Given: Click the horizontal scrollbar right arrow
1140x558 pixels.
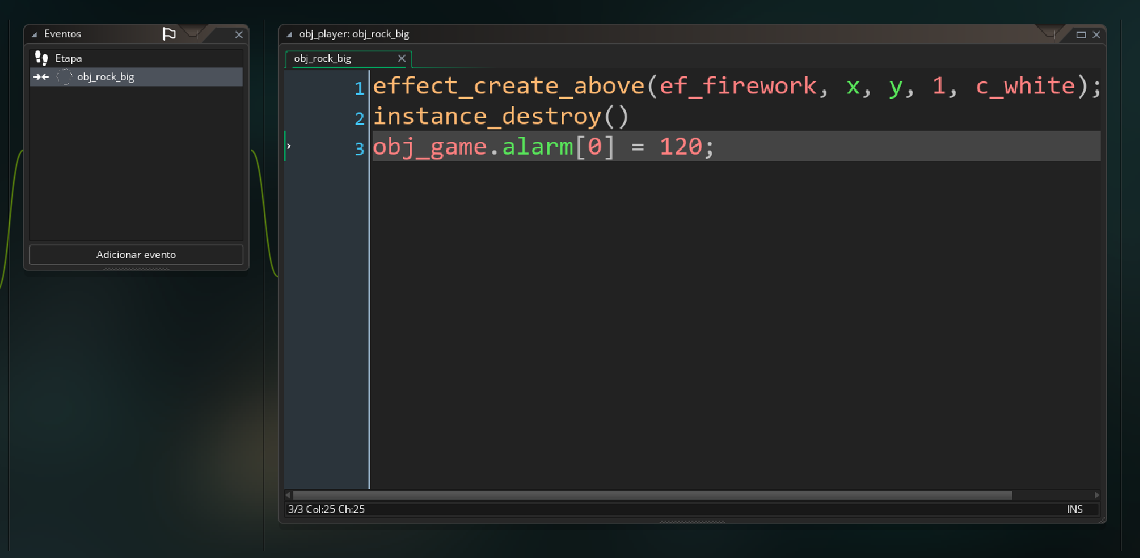Looking at the screenshot, I should coord(1096,495).
